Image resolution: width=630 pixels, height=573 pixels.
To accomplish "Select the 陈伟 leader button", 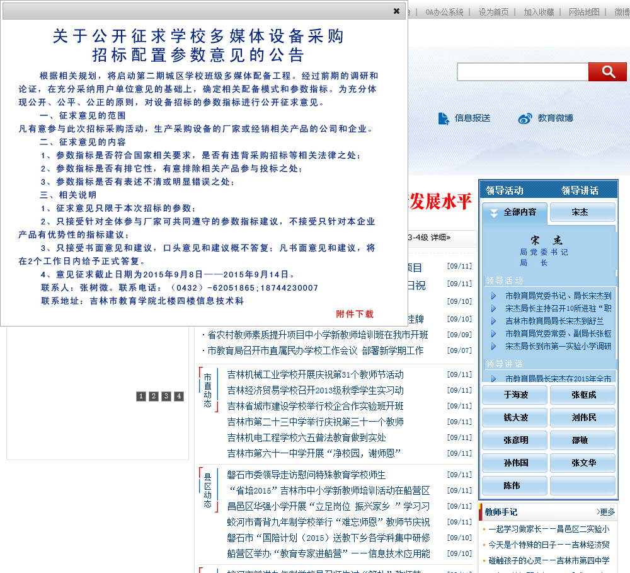I will [x=515, y=486].
